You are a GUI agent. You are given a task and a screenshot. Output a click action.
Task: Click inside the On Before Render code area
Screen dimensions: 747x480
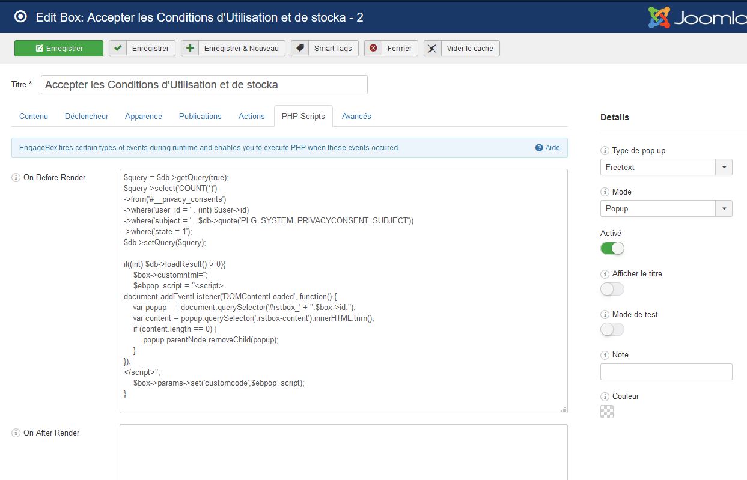tap(344, 291)
